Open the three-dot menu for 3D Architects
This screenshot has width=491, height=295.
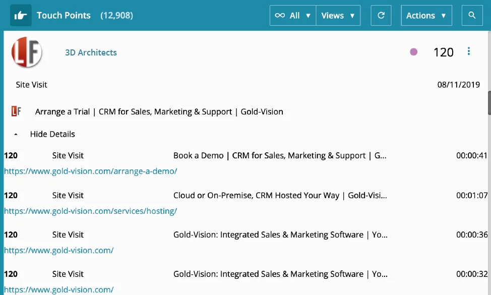click(468, 51)
